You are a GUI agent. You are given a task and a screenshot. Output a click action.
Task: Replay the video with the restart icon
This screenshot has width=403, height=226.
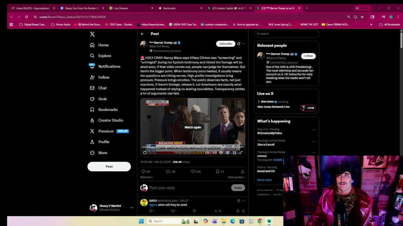[145, 153]
